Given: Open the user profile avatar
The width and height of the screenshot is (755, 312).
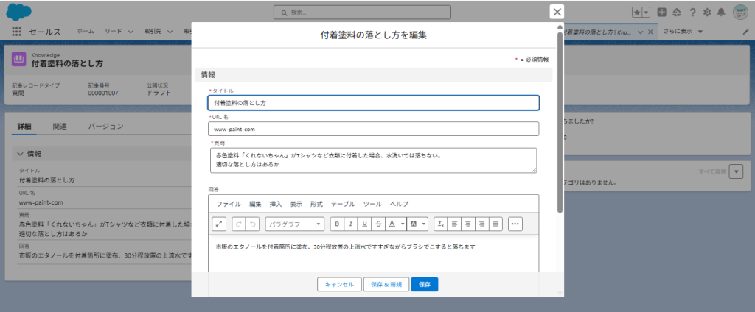Looking at the screenshot, I should [740, 13].
